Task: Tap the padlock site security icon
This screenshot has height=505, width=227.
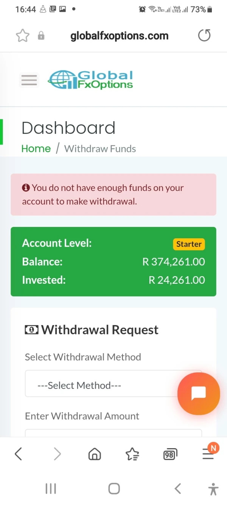Action: [41, 36]
